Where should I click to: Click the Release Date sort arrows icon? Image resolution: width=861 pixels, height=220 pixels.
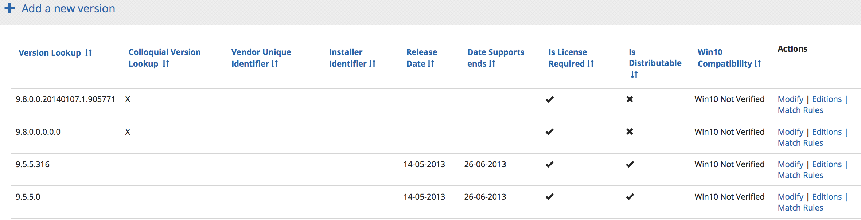point(431,64)
